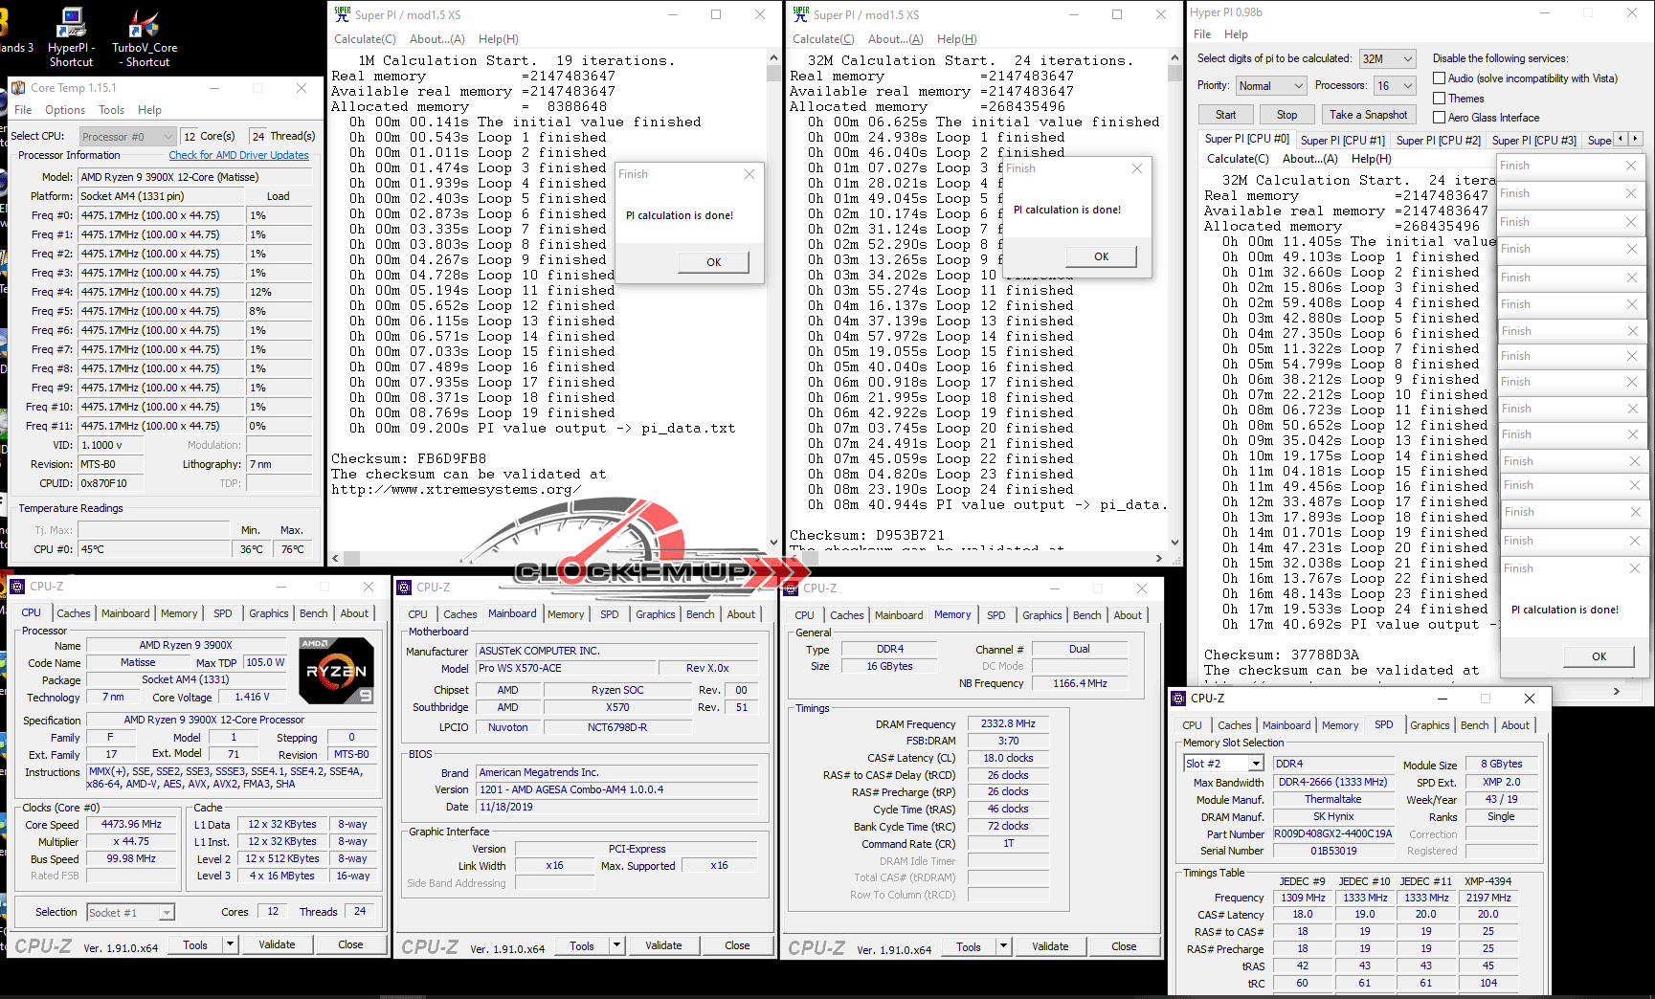
Task: Toggle the Themes checkbox
Action: (1439, 99)
